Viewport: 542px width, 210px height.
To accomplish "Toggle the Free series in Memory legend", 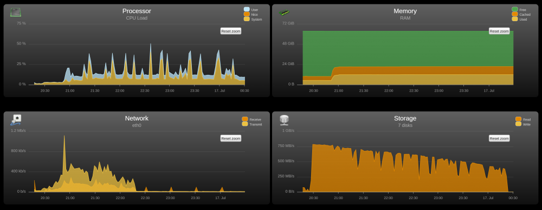I will [x=519, y=10].
